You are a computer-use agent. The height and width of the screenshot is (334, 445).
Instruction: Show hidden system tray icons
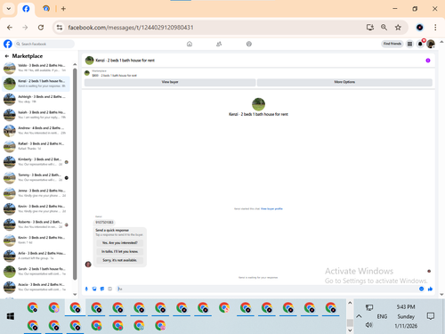359,316
